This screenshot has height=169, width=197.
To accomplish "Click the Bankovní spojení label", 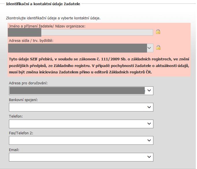I will click(23, 100).
